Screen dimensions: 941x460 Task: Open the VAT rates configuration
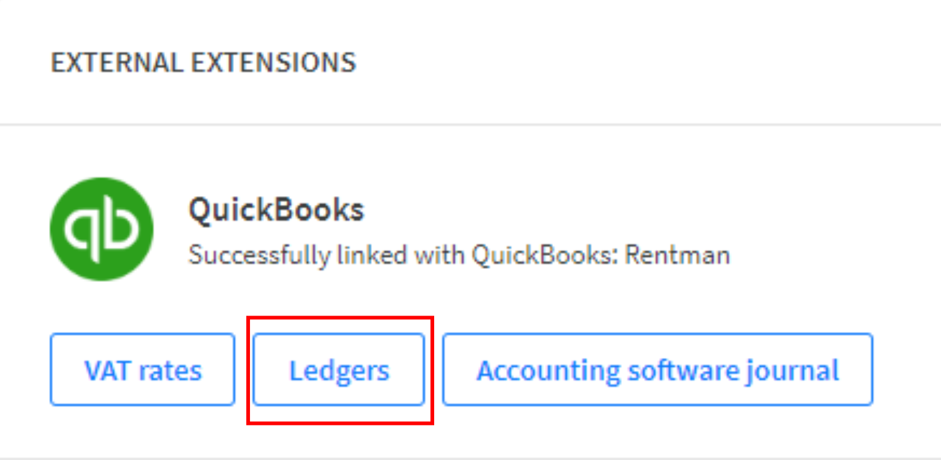pyautogui.click(x=143, y=370)
